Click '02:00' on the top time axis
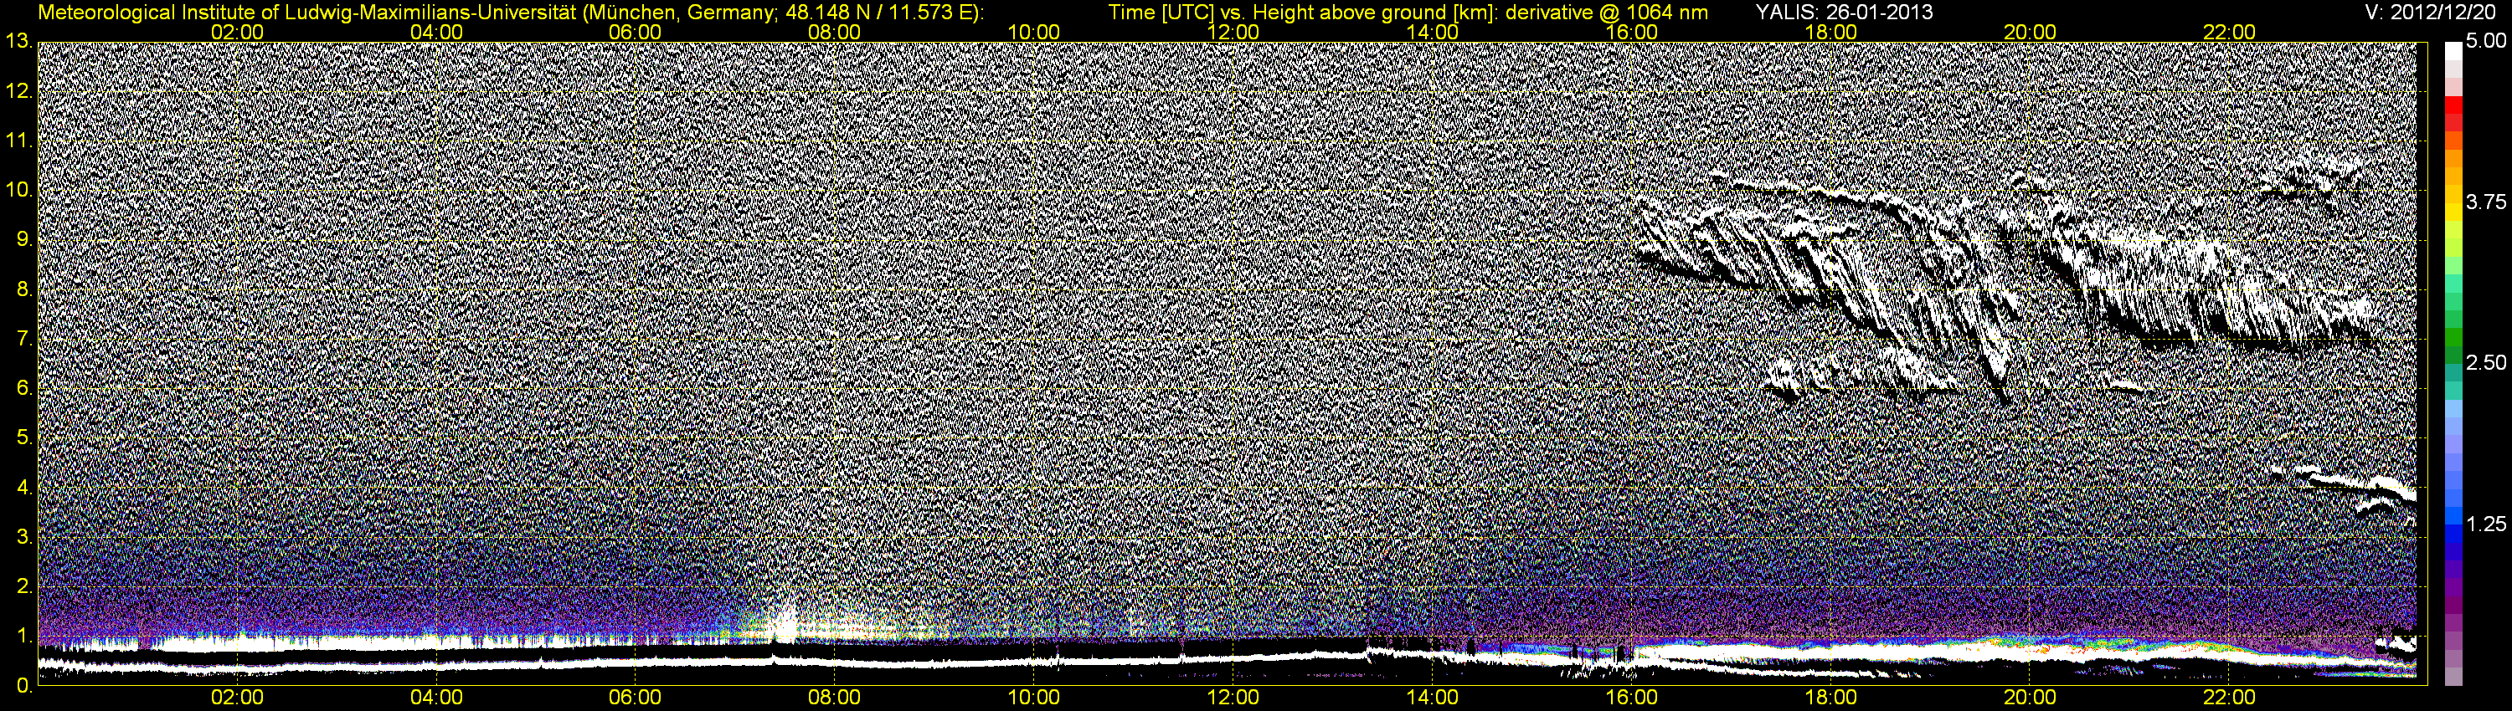The image size is (2512, 711). coord(237,32)
